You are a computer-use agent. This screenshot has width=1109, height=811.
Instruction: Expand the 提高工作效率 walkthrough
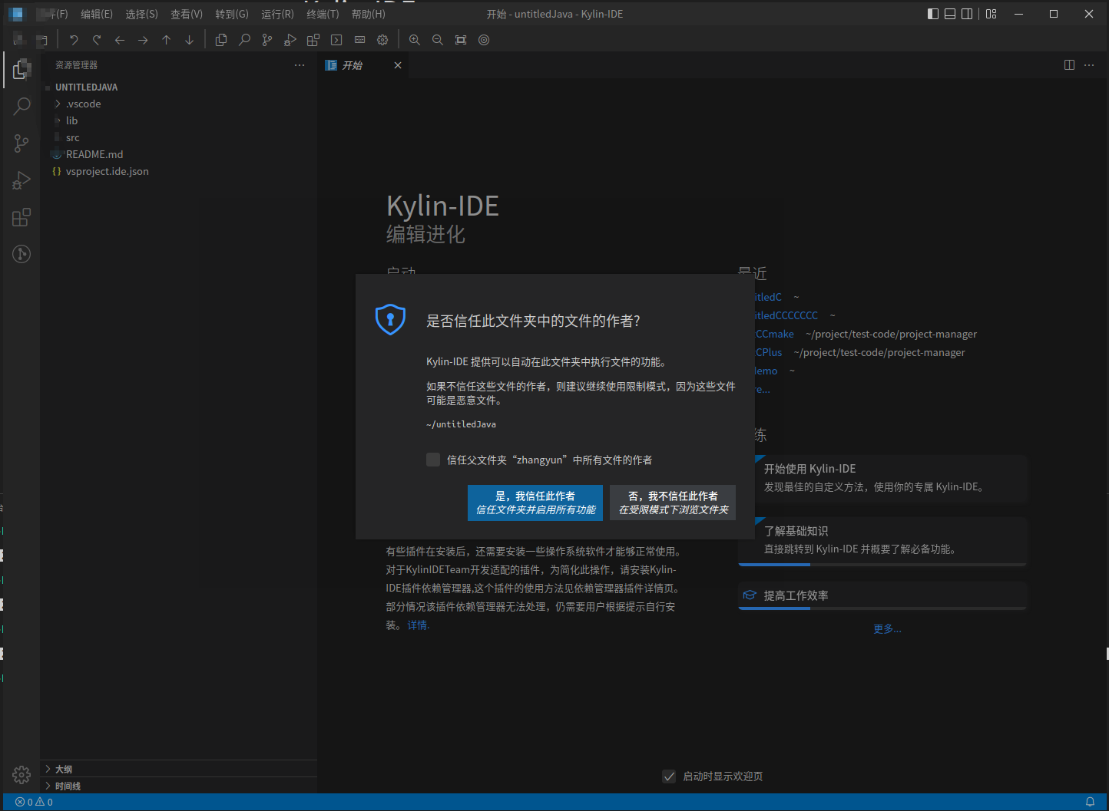pos(882,595)
